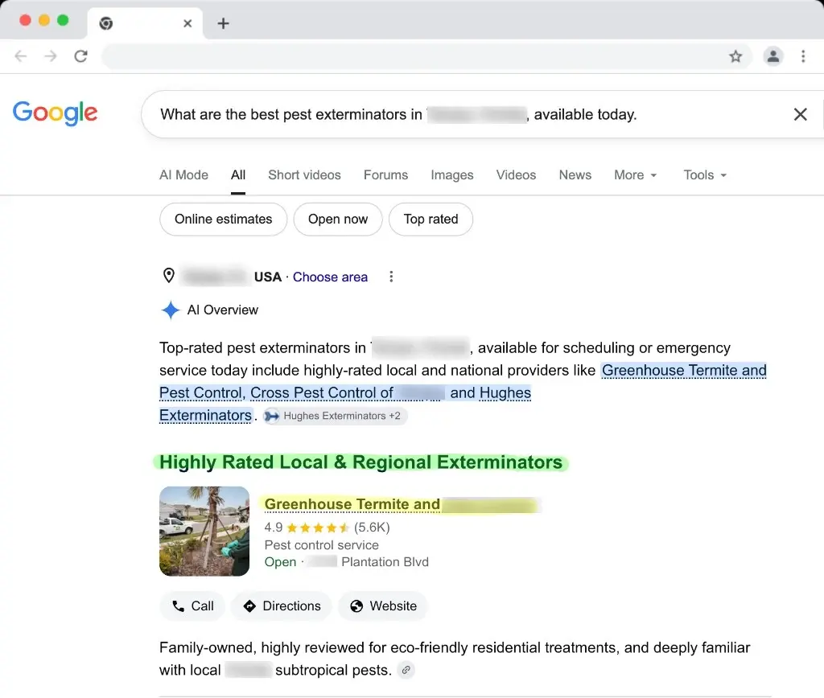Switch to the Videos tab
824x698 pixels.
(516, 174)
